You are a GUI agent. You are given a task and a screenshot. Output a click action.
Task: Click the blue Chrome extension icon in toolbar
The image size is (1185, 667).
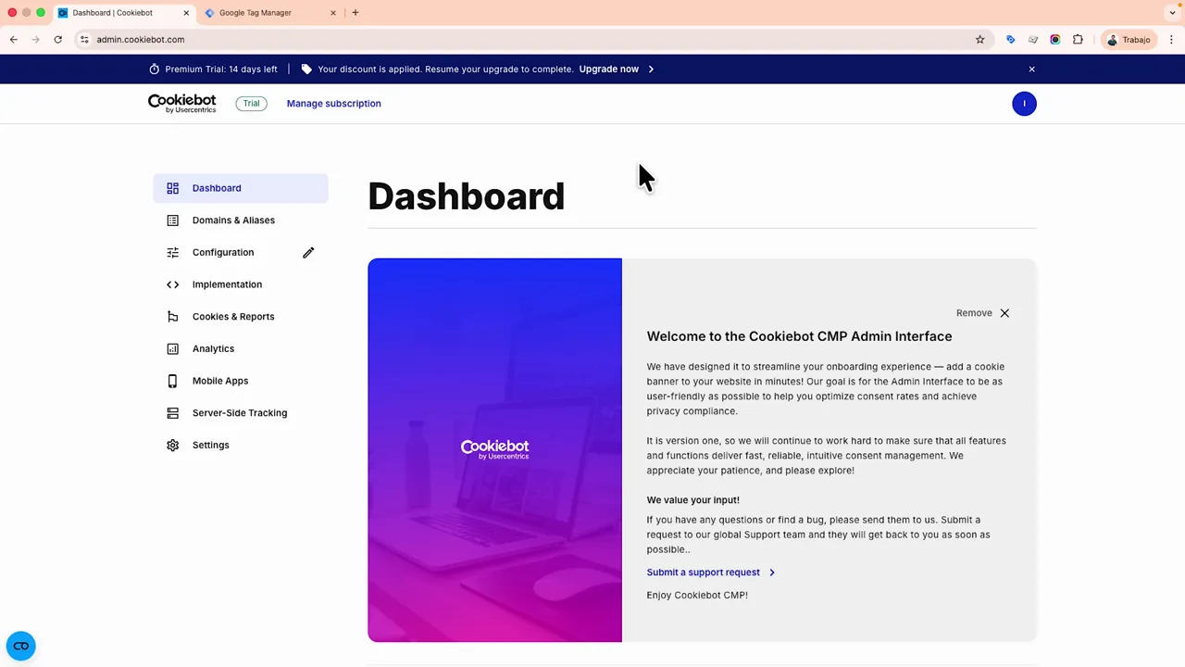point(1010,40)
